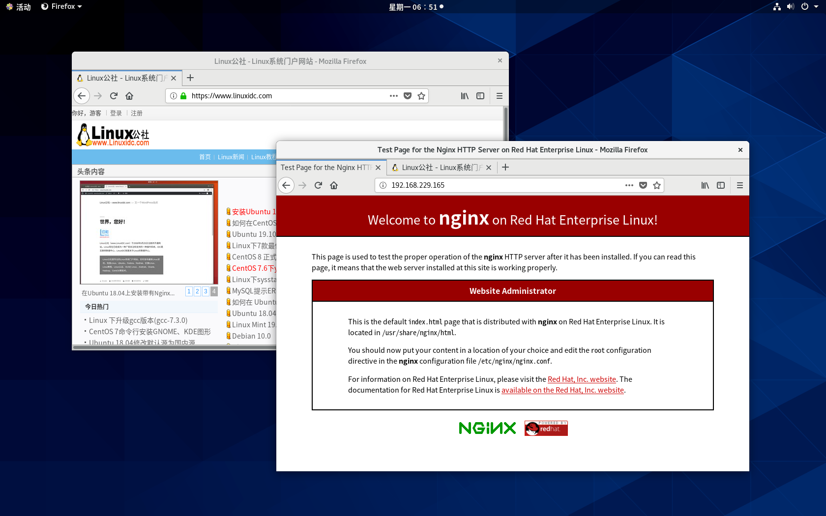The image size is (826, 516).
Task: Open Library icon in linuxidc Firefox window
Action: pos(465,96)
